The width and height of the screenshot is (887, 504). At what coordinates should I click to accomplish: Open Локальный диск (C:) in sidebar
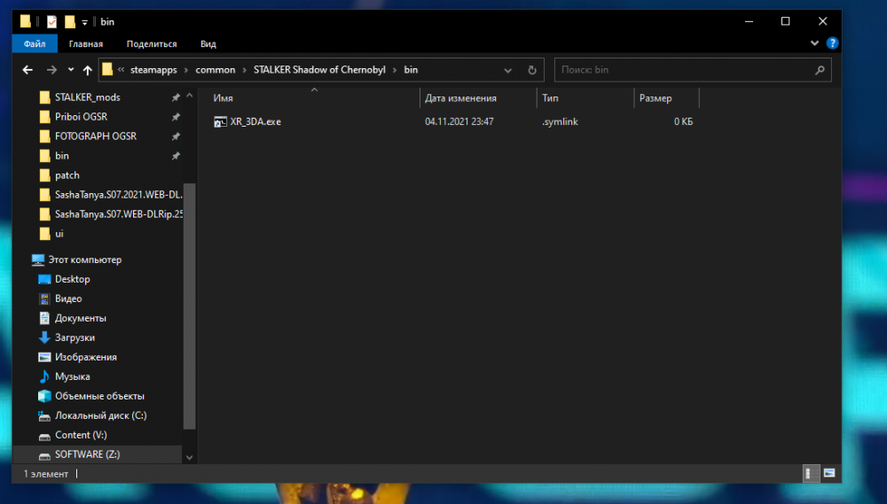pos(100,415)
